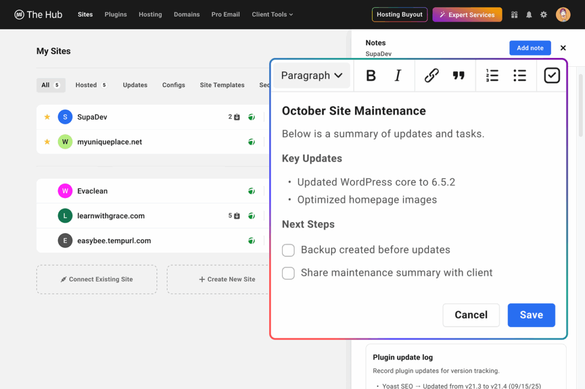
Task: Open the Paragraph style dropdown
Action: point(311,75)
